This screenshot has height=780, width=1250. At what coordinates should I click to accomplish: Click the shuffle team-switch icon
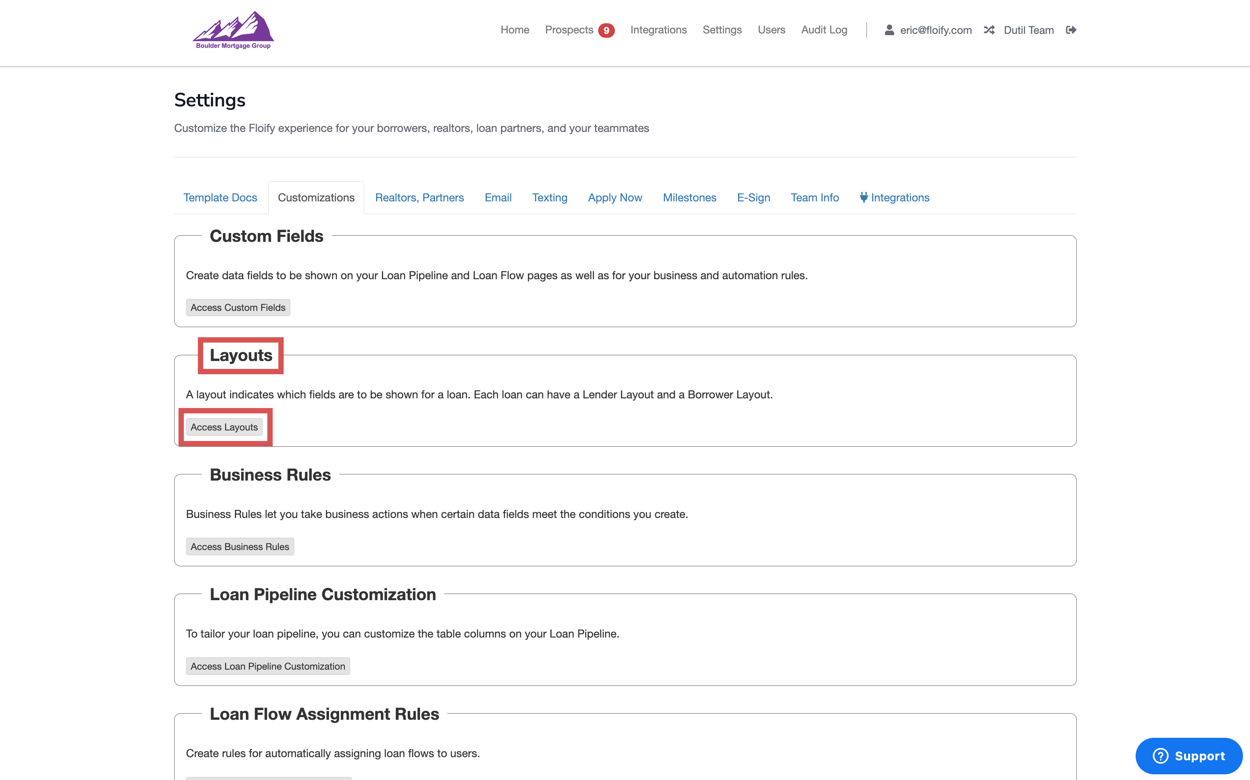pos(989,30)
